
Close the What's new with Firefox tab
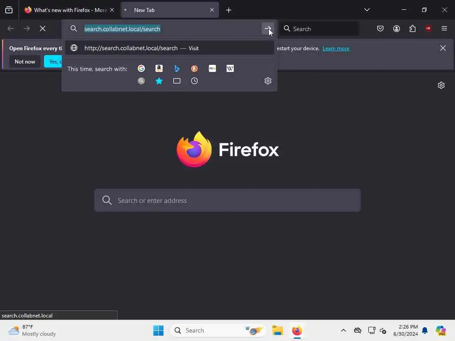point(112,10)
